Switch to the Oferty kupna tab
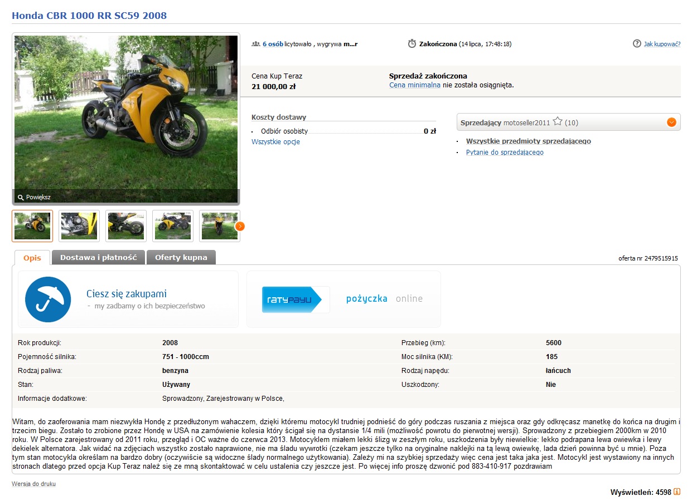The width and height of the screenshot is (692, 501). coord(181,258)
